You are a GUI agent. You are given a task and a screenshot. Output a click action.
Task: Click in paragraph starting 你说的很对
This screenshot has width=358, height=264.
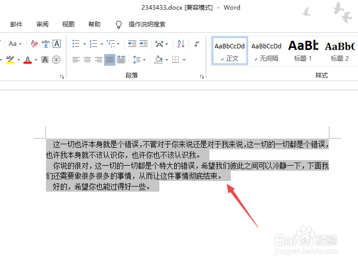187,171
